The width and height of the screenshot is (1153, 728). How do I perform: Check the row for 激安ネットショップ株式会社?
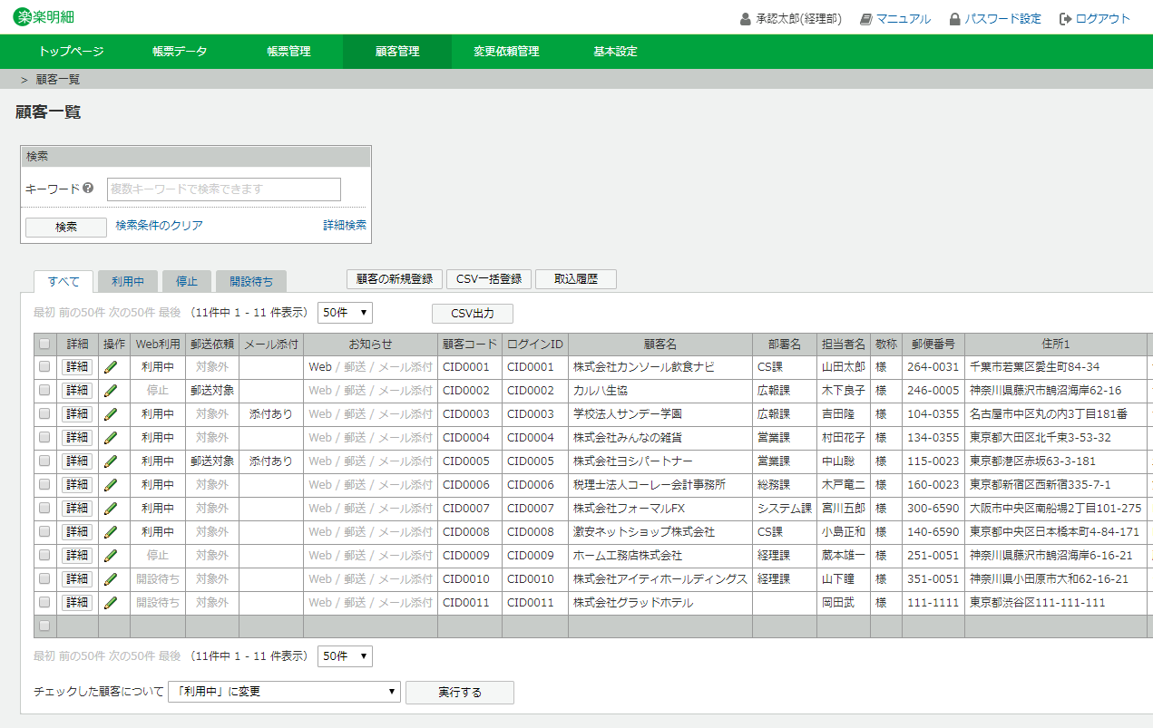pos(44,532)
